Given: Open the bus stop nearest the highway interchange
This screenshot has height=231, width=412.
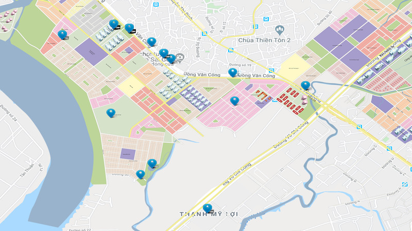Looking at the screenshot, I should [x=359, y=127].
